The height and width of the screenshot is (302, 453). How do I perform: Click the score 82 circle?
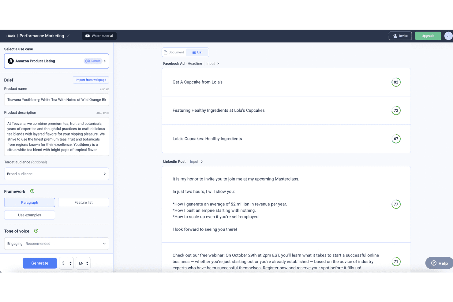pos(396,82)
